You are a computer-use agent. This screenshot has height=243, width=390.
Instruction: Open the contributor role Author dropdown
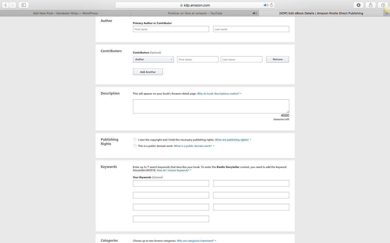pyautogui.click(x=153, y=59)
